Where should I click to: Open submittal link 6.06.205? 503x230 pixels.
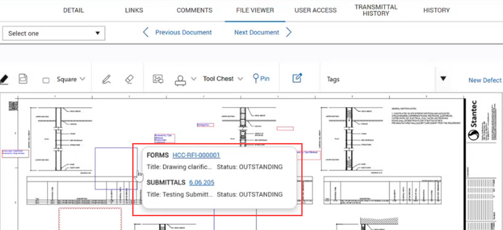pos(202,182)
